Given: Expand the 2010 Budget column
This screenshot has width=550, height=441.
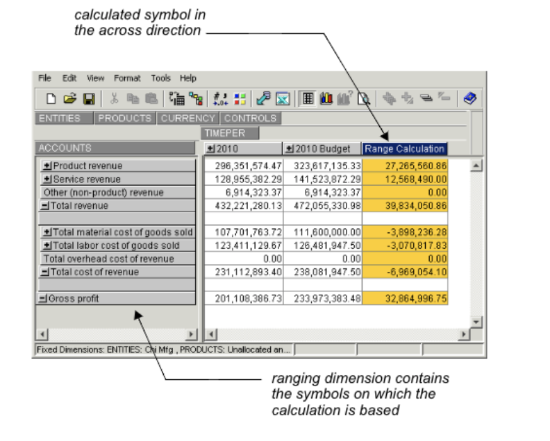Looking at the screenshot, I should point(290,149).
